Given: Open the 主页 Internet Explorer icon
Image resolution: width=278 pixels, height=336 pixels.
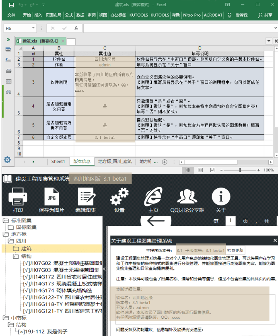Looking at the screenshot, I should click(153, 200).
